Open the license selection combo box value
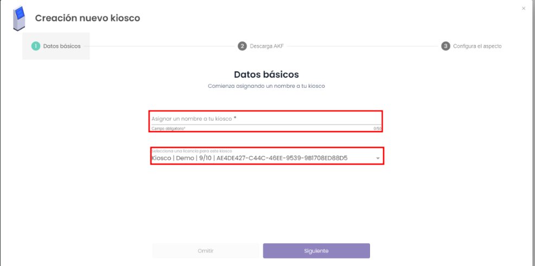The width and height of the screenshot is (535, 266). coord(250,158)
